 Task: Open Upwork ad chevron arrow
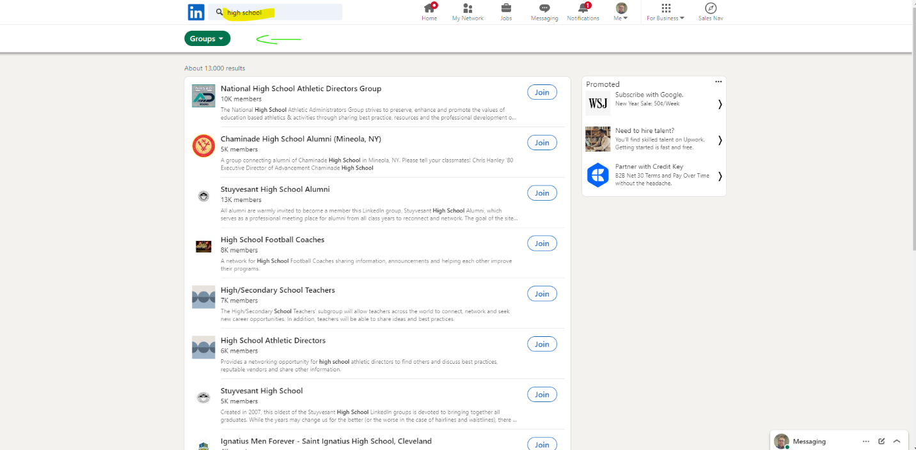720,140
